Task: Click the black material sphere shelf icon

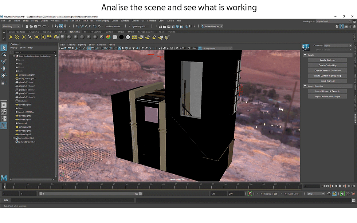Action: (x=121, y=37)
